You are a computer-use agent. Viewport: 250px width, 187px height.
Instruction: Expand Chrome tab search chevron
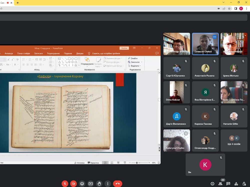(x=223, y=2)
